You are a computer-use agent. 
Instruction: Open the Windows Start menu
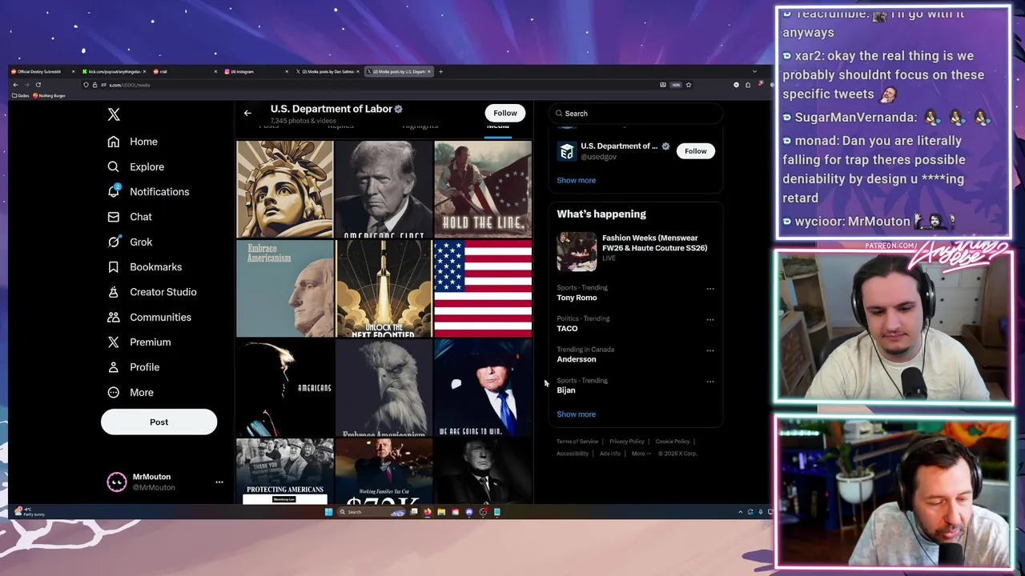click(328, 512)
